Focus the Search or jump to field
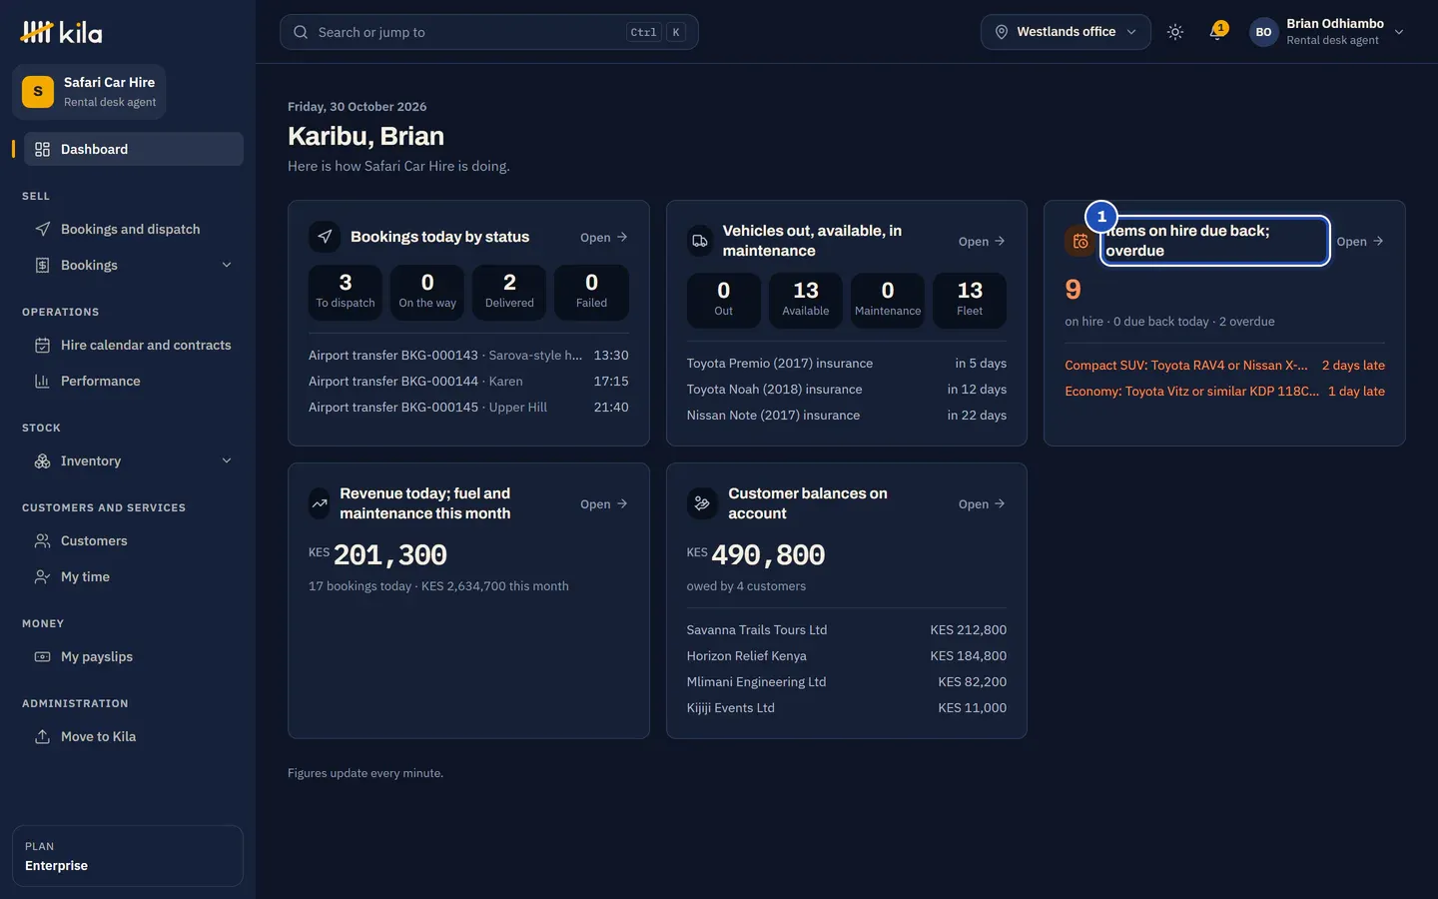This screenshot has height=899, width=1438. (x=488, y=32)
